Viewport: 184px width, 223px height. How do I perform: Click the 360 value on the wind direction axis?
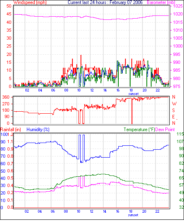click(6, 97)
